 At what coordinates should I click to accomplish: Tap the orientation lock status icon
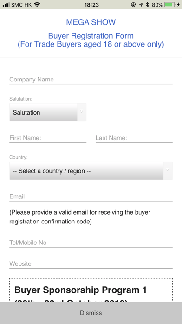click(134, 5)
